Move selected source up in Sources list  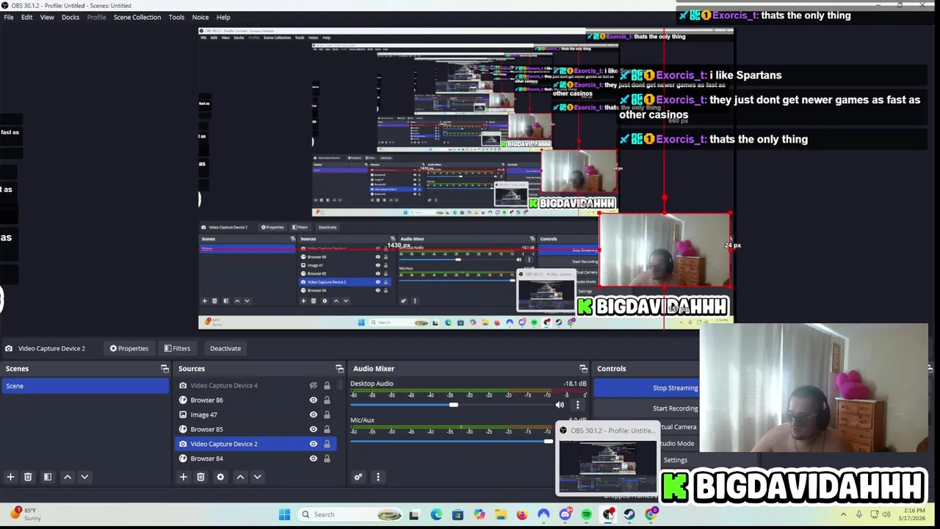[x=240, y=477]
